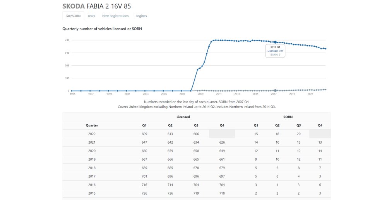The width and height of the screenshot is (387, 200).
Task: Click the last Licensed data point on the chart
Action: (x=326, y=49)
